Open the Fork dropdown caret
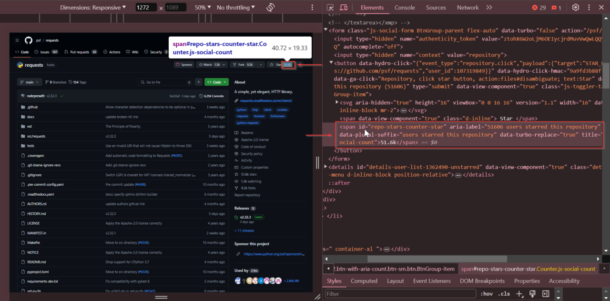Image resolution: width=610 pixels, height=301 pixels. [262, 65]
